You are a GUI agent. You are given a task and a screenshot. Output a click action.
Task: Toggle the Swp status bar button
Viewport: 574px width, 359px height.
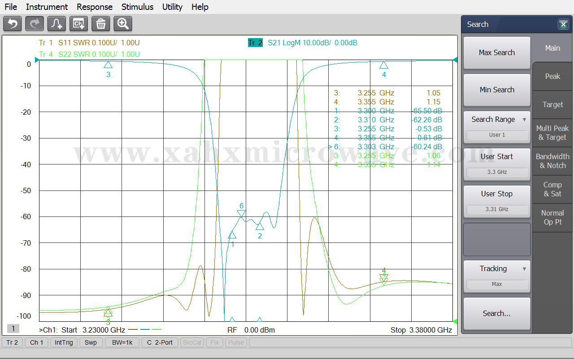click(91, 342)
